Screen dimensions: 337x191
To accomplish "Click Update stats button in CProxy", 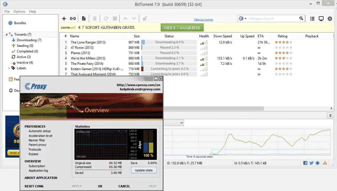I will (x=144, y=170).
